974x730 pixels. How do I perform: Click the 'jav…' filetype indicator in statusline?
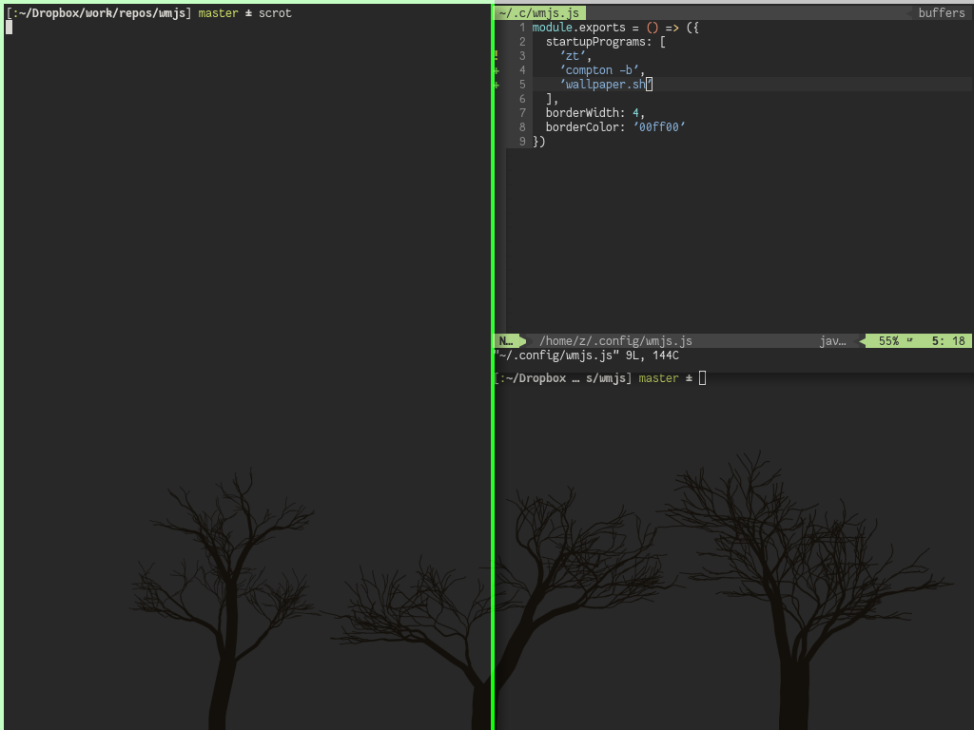(832, 341)
